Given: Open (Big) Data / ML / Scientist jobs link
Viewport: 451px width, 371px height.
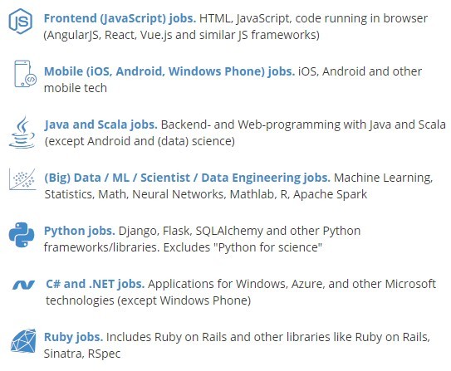Looking at the screenshot, I should (187, 178).
